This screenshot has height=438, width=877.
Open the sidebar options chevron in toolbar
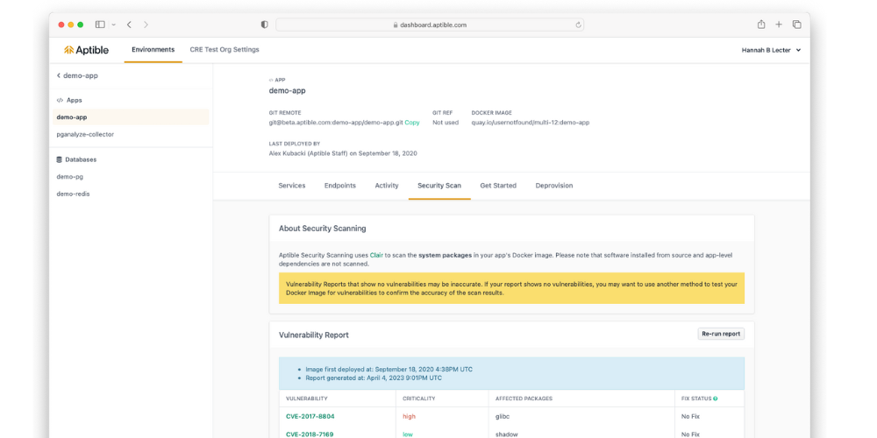click(113, 25)
